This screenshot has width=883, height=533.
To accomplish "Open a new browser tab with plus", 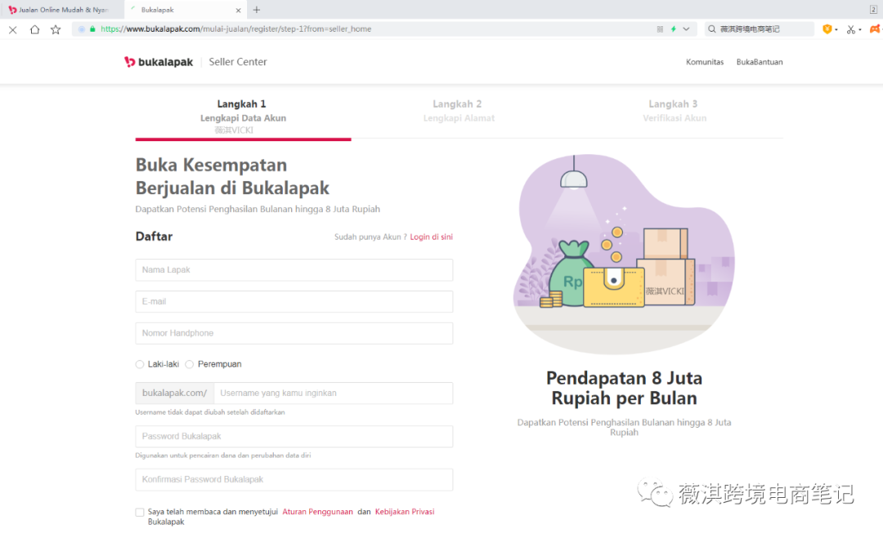I will (x=257, y=10).
